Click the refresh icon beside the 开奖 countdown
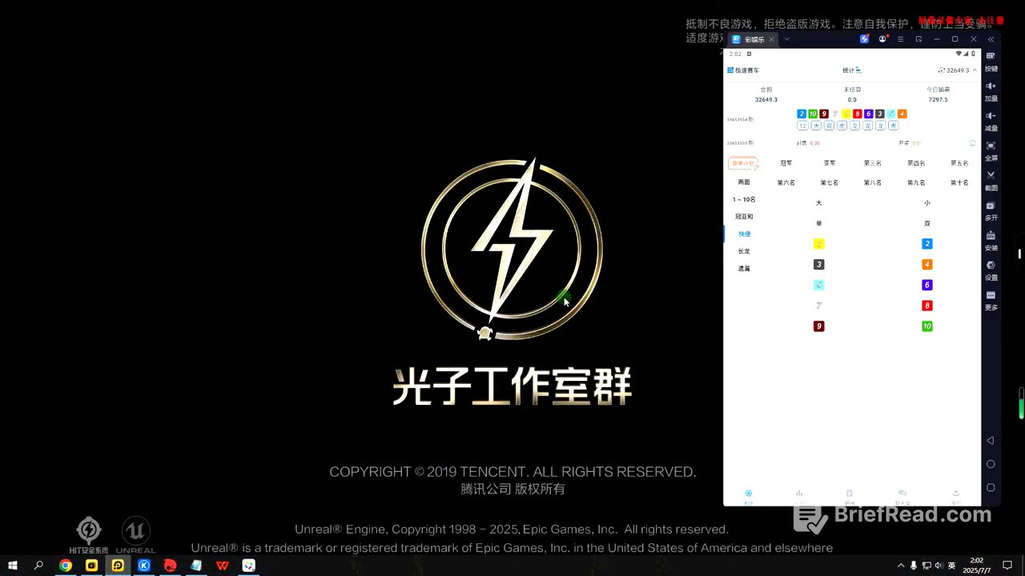This screenshot has width=1025, height=576. (972, 143)
